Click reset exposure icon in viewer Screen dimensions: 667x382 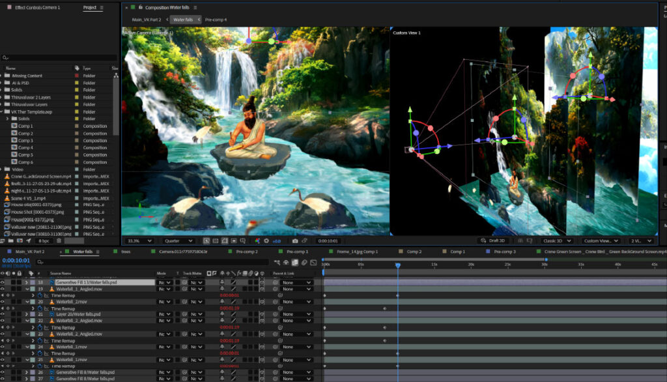coord(268,241)
